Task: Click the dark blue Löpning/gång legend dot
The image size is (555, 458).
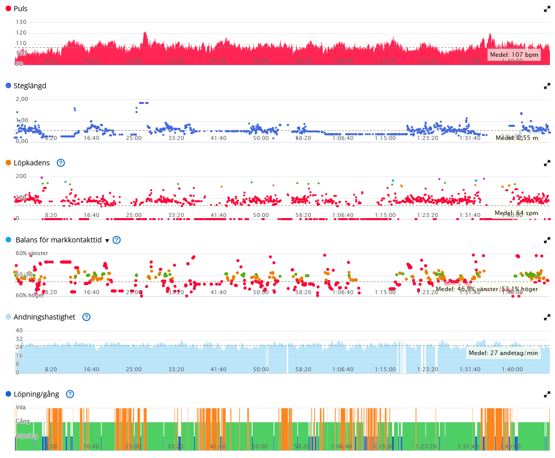Action: click(x=9, y=394)
